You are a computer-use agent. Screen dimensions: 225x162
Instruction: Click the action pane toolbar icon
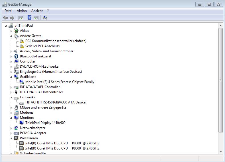pos(36,18)
